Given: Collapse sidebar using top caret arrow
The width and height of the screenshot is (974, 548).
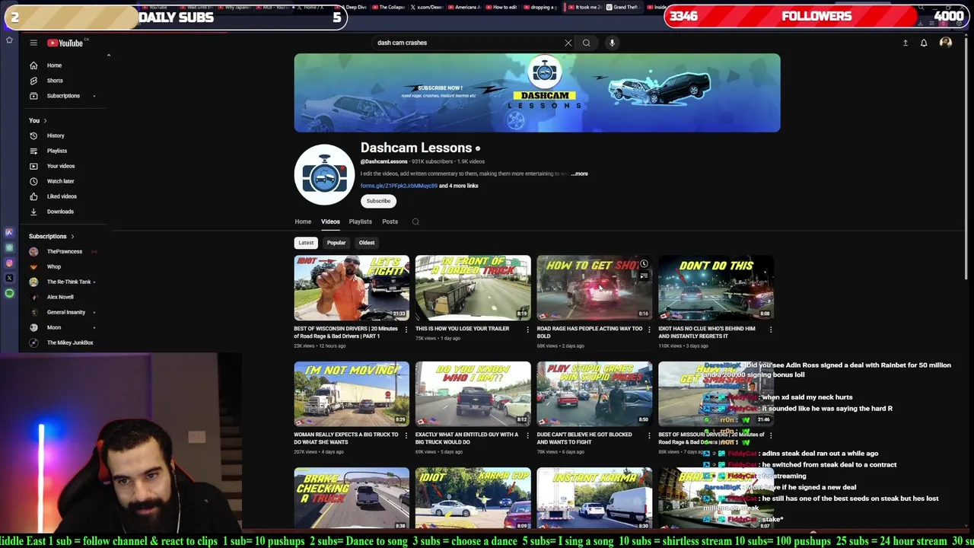Looking at the screenshot, I should pos(108,56).
